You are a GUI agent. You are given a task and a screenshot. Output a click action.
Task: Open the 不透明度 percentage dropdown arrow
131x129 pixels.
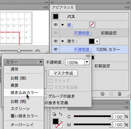coord(87,62)
